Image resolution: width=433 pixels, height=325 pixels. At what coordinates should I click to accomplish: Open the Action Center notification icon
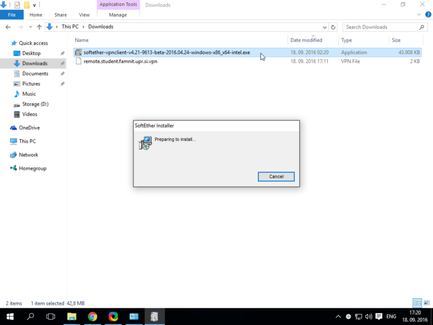[x=379, y=317]
